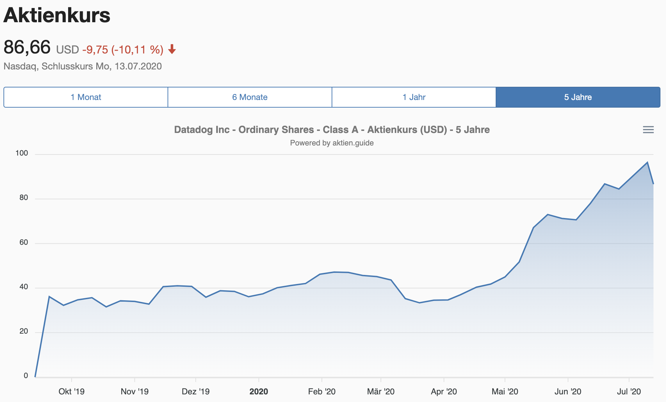The image size is (666, 402).
Task: Click the Feb '20 axis label
Action: pos(322,392)
